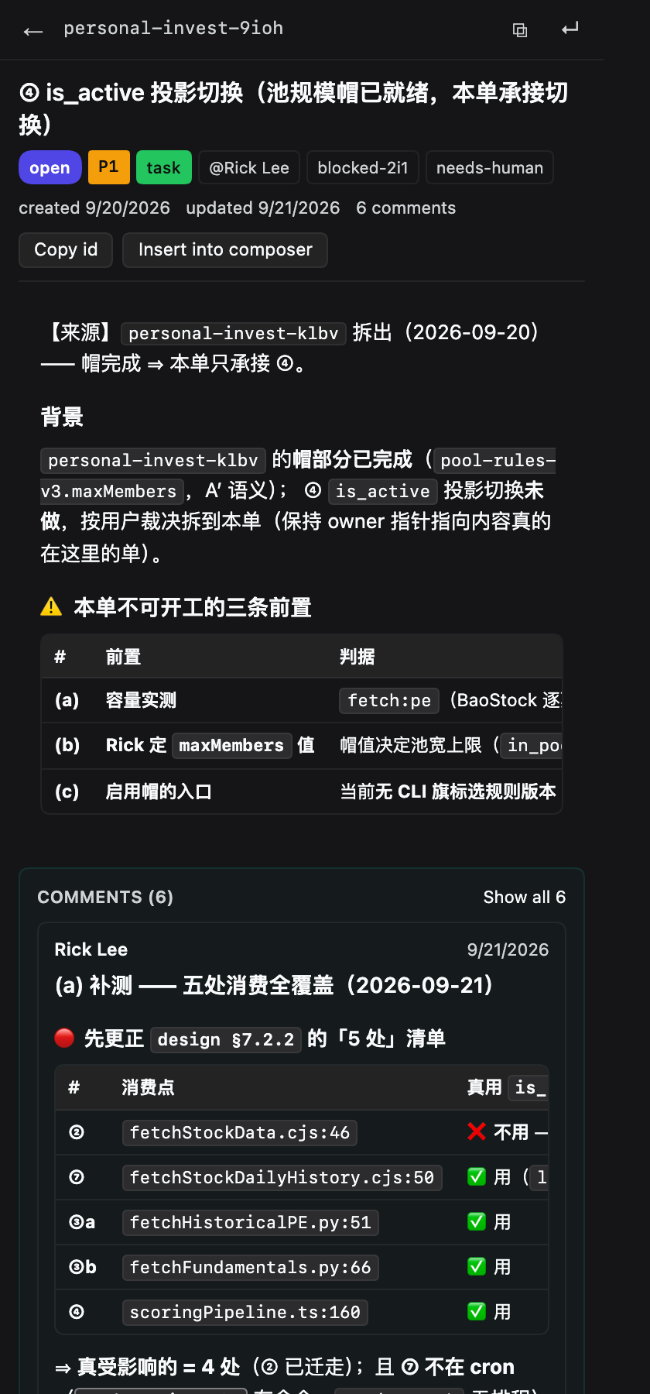Image resolution: width=650 pixels, height=1394 pixels.
Task: Open the personal-invest-klbv source reference link
Action: (x=234, y=333)
